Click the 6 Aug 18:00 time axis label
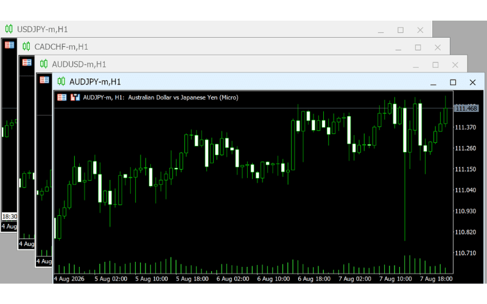 [x=314, y=279]
